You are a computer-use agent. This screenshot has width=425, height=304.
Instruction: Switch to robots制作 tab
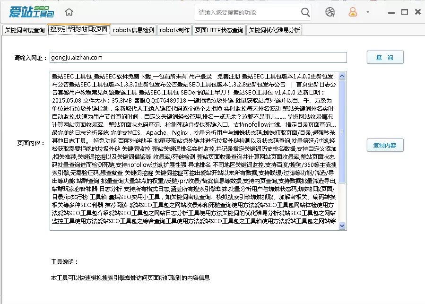174,30
